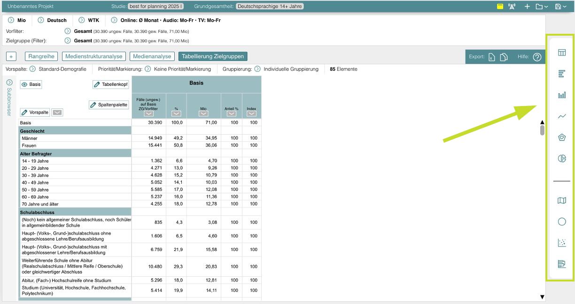Viewport: 575px width, 304px height.
Task: Switch to the Rangreihe tab
Action: [x=41, y=56]
